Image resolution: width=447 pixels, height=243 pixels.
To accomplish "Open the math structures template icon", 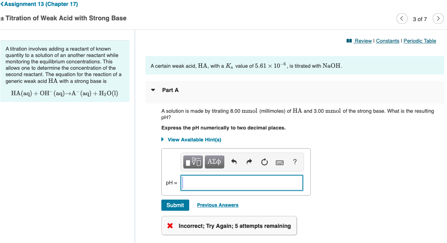I will [192, 162].
